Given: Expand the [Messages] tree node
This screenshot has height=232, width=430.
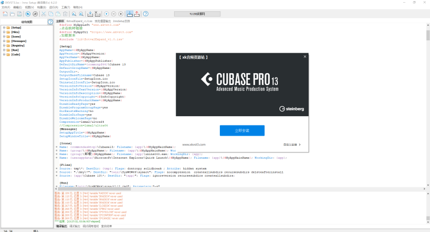Looking at the screenshot, I should [x=4, y=41].
